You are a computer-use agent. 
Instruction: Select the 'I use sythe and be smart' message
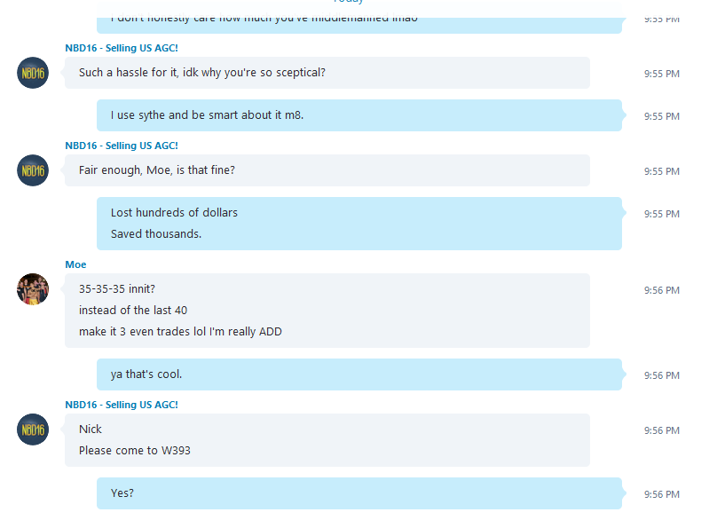point(359,115)
